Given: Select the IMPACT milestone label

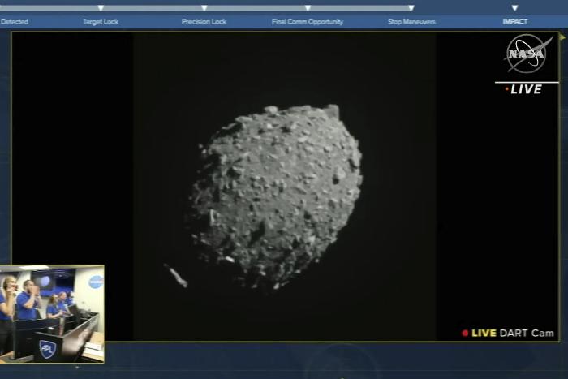Looking at the screenshot, I should coord(514,22).
